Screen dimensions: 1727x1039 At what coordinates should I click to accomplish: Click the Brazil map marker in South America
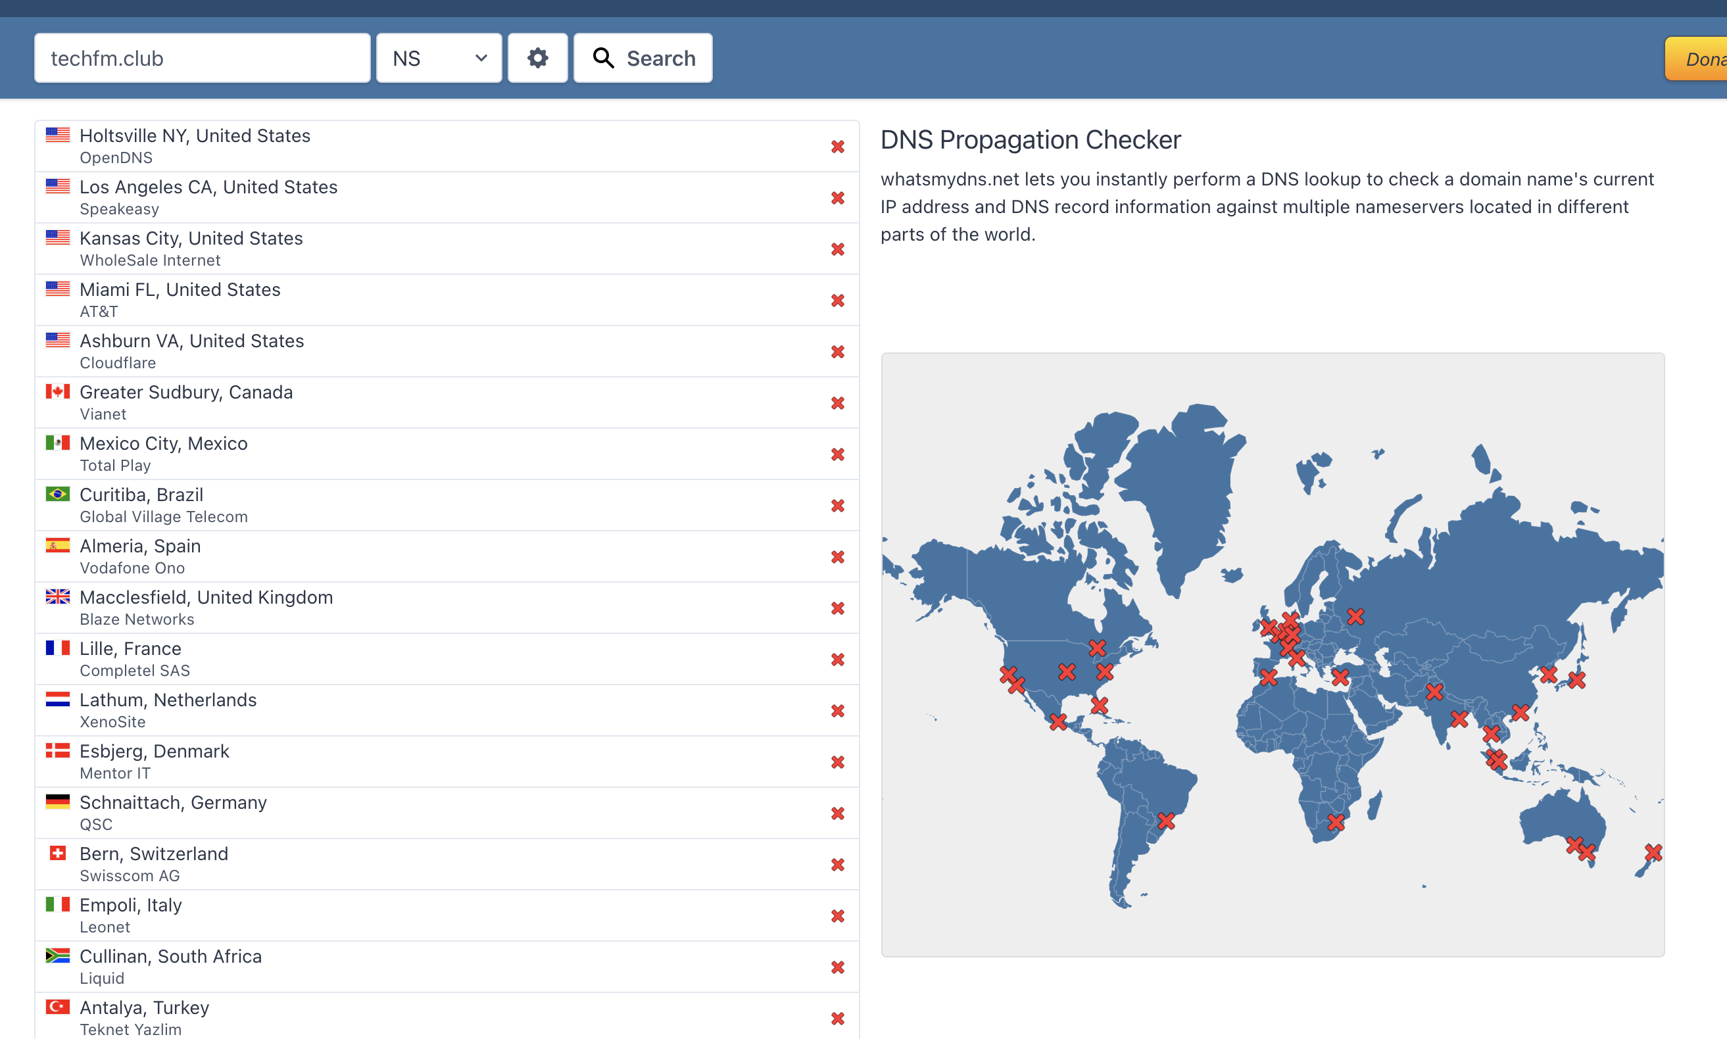(x=1166, y=821)
